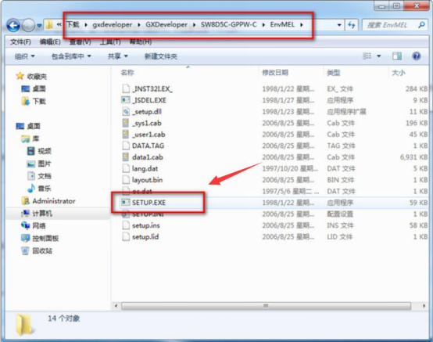
Task: Select the layout.bin file
Action: click(x=147, y=180)
